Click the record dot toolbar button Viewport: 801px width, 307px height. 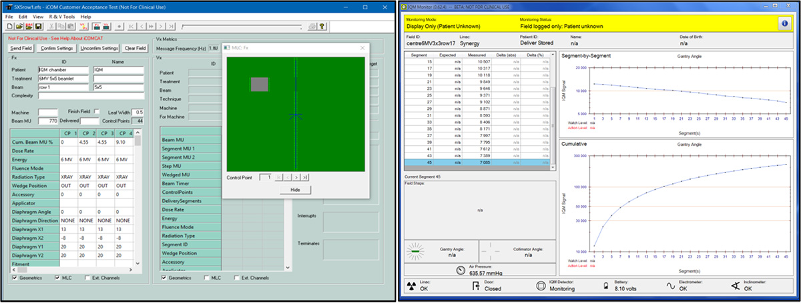tap(119, 26)
